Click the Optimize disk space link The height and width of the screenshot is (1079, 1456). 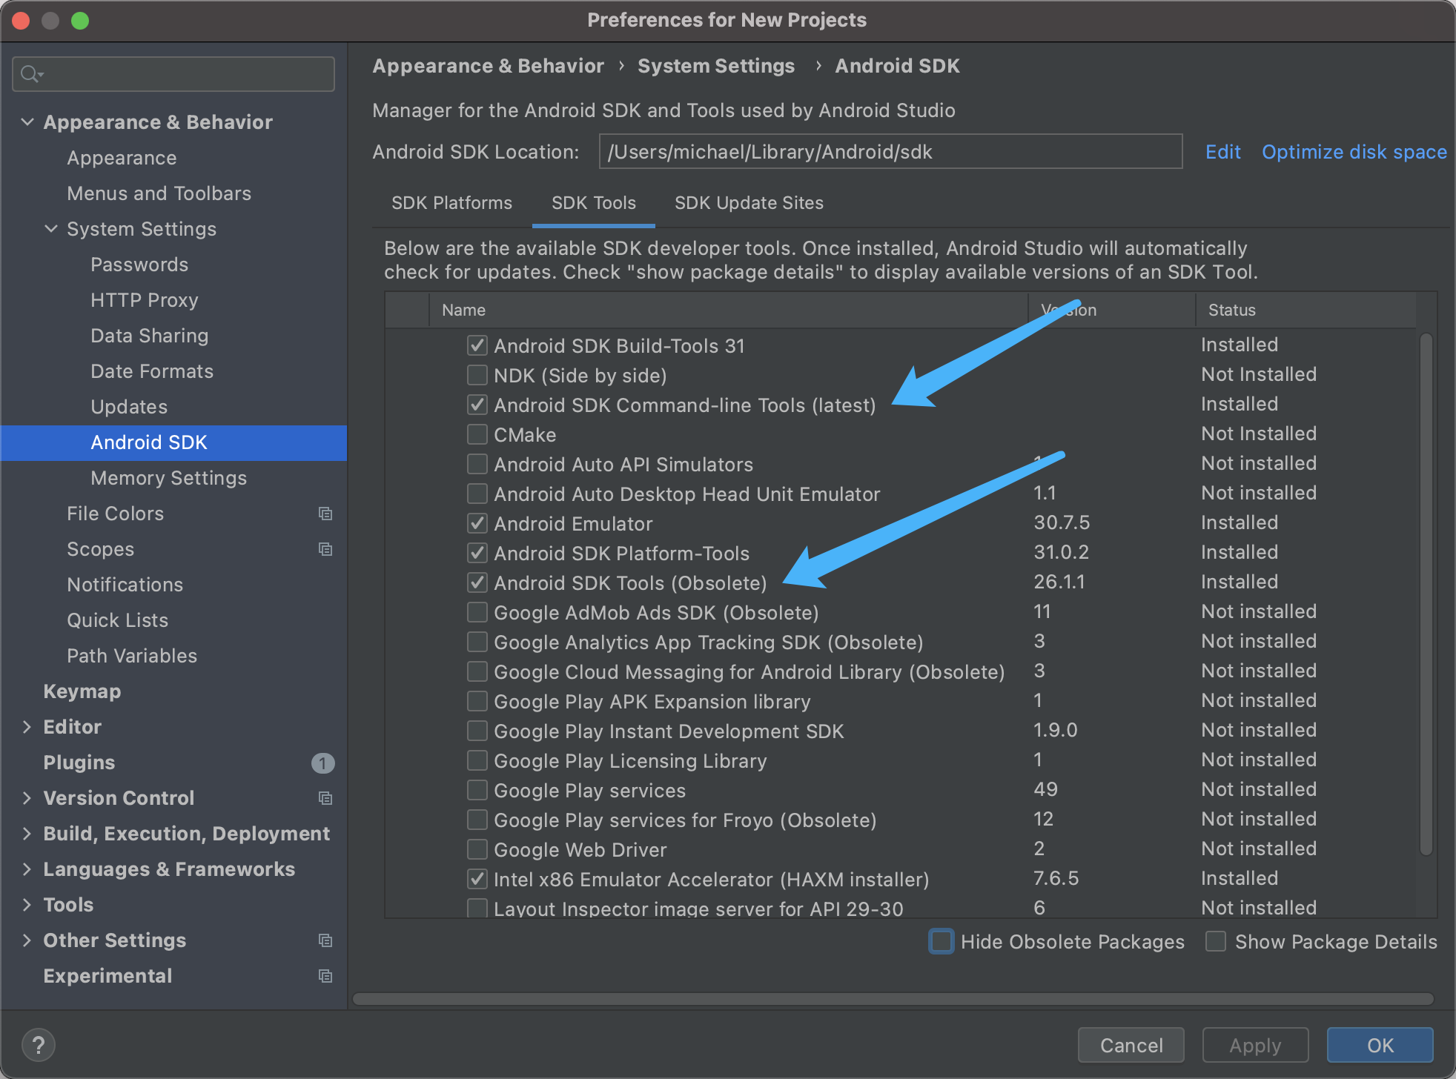point(1354,152)
